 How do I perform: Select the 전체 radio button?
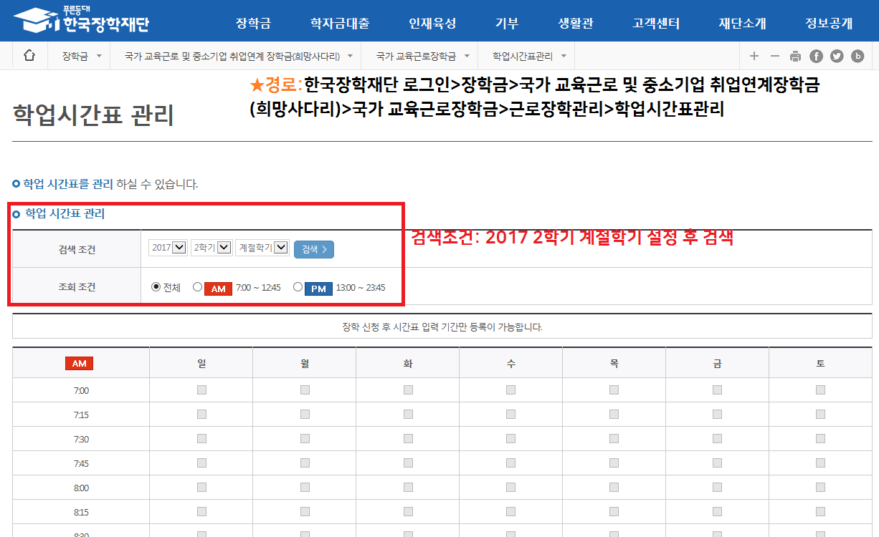[156, 287]
